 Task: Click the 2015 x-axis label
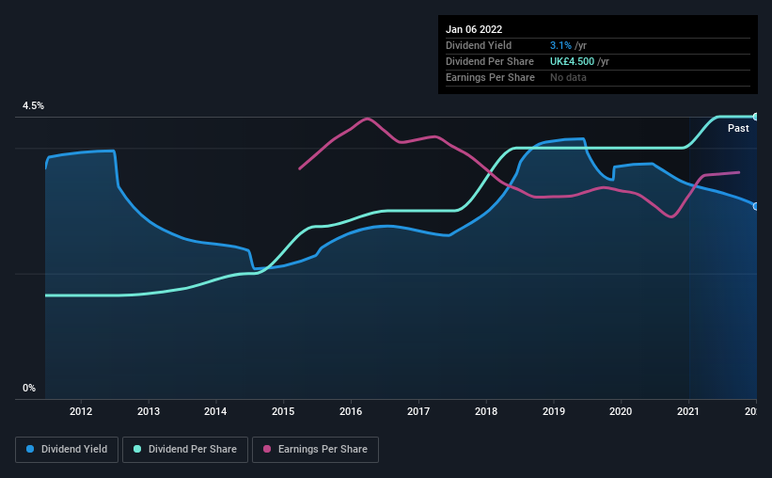point(283,411)
